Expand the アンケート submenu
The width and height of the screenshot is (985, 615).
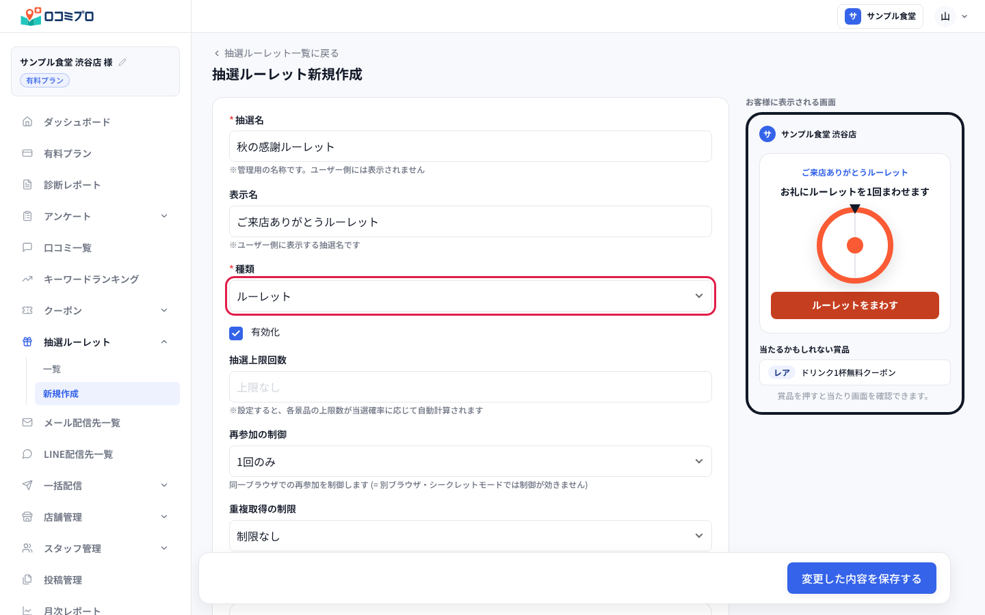(x=164, y=216)
